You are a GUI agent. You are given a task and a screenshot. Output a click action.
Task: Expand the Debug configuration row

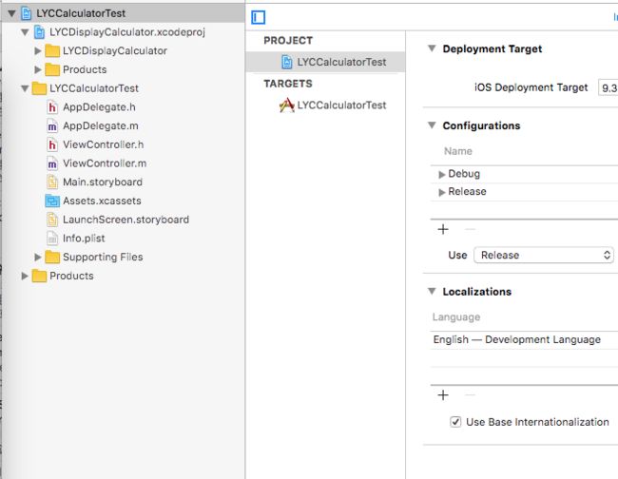[442, 175]
